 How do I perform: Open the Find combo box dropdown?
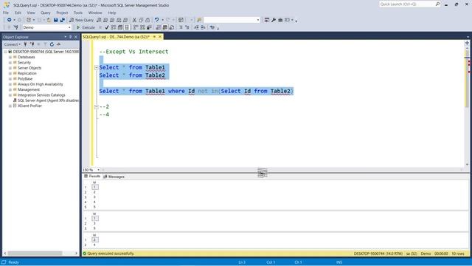(258, 20)
